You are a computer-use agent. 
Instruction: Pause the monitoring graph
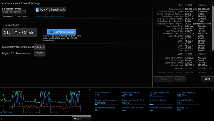pyautogui.click(x=1, y=119)
